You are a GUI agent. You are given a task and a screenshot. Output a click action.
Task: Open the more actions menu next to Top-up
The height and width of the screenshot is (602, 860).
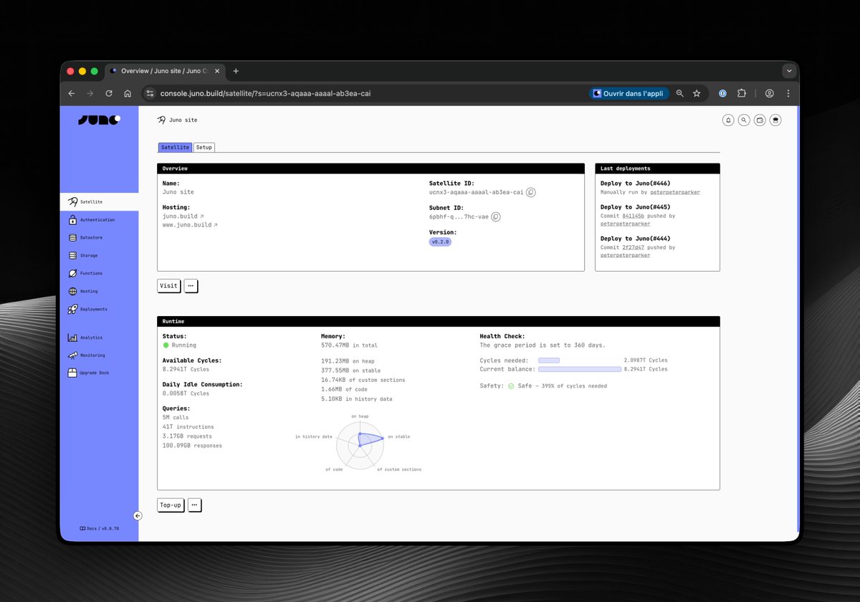click(194, 505)
